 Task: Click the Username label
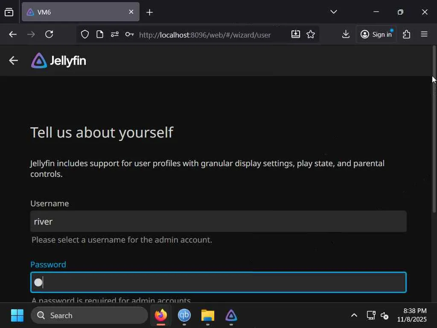pyautogui.click(x=50, y=203)
